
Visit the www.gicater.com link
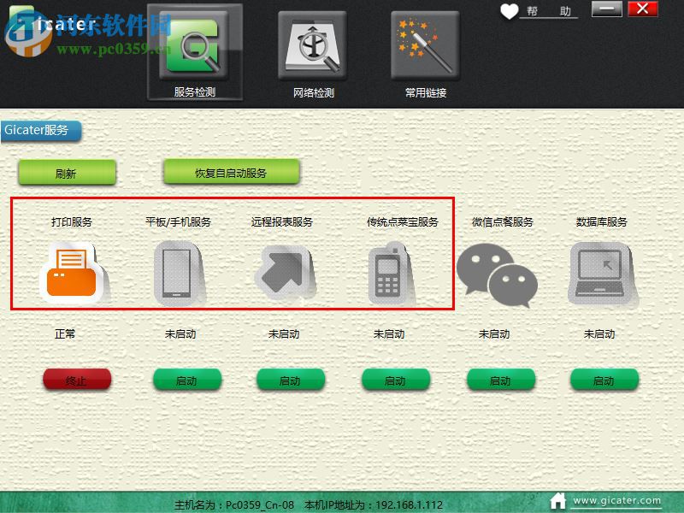[x=617, y=500]
